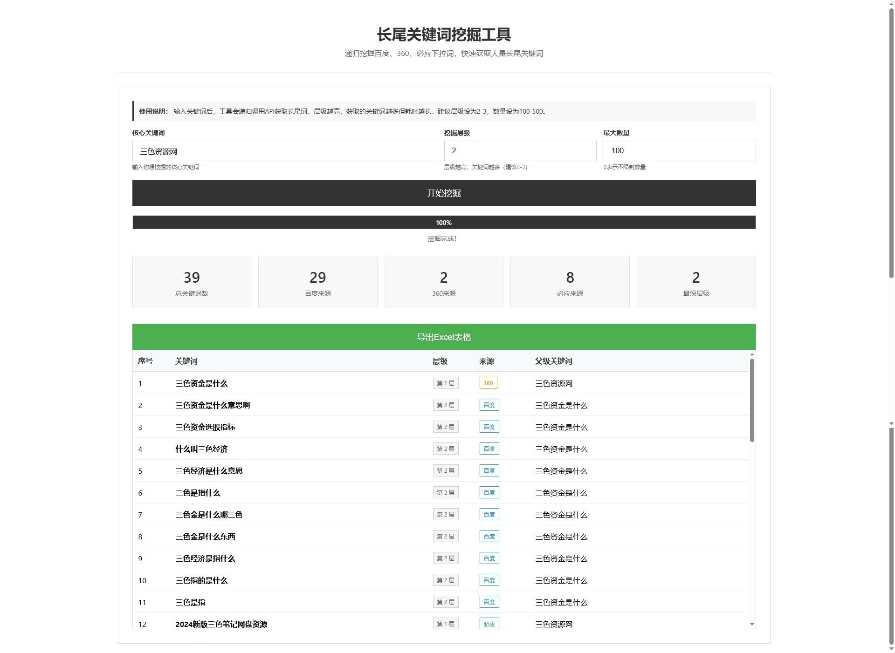
Task: Click the 必应 badge for 2024新版三色笔记网盘资源
Action: tap(489, 624)
